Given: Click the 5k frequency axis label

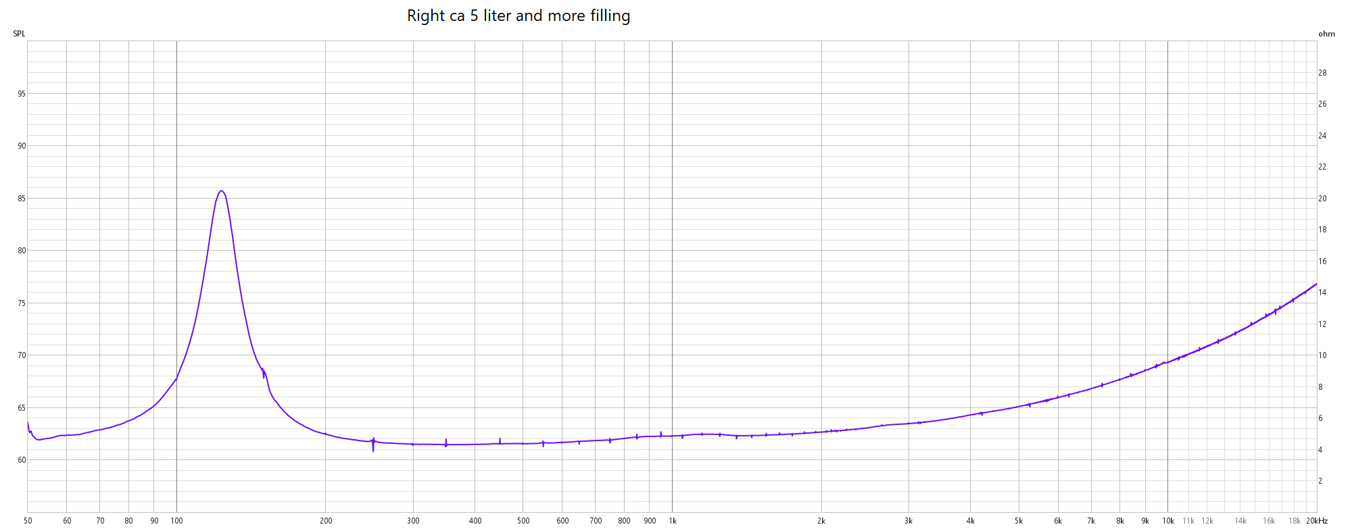Looking at the screenshot, I should coord(1019,521).
